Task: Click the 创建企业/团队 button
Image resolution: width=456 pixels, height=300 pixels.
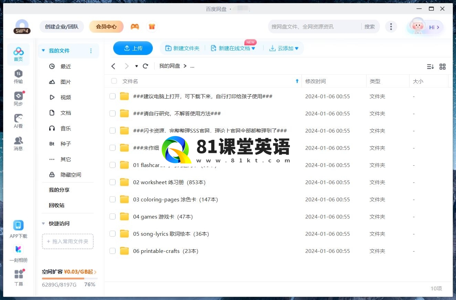Action: coord(62,26)
